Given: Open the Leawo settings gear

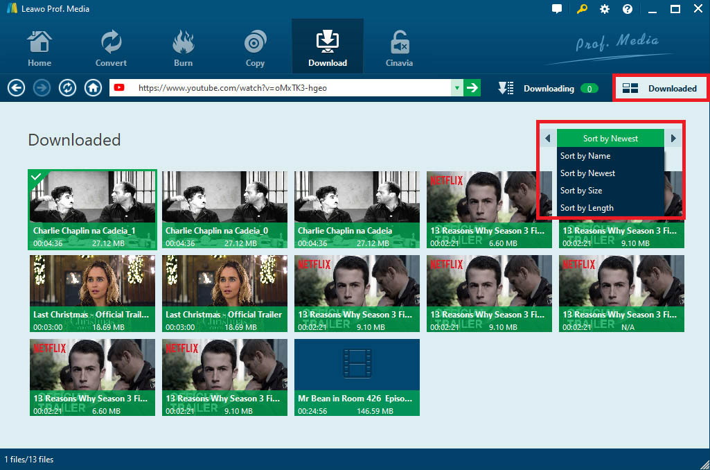Looking at the screenshot, I should coord(604,9).
